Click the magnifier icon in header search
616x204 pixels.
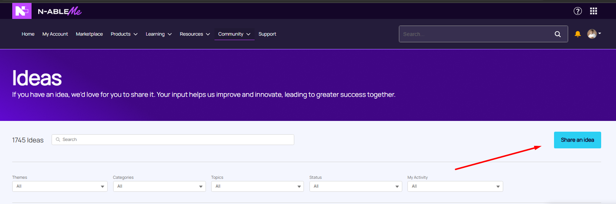click(x=557, y=34)
